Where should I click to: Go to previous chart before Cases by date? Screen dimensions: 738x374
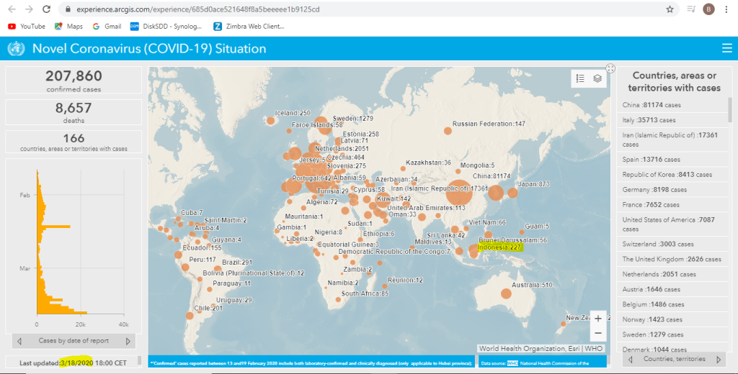point(19,341)
